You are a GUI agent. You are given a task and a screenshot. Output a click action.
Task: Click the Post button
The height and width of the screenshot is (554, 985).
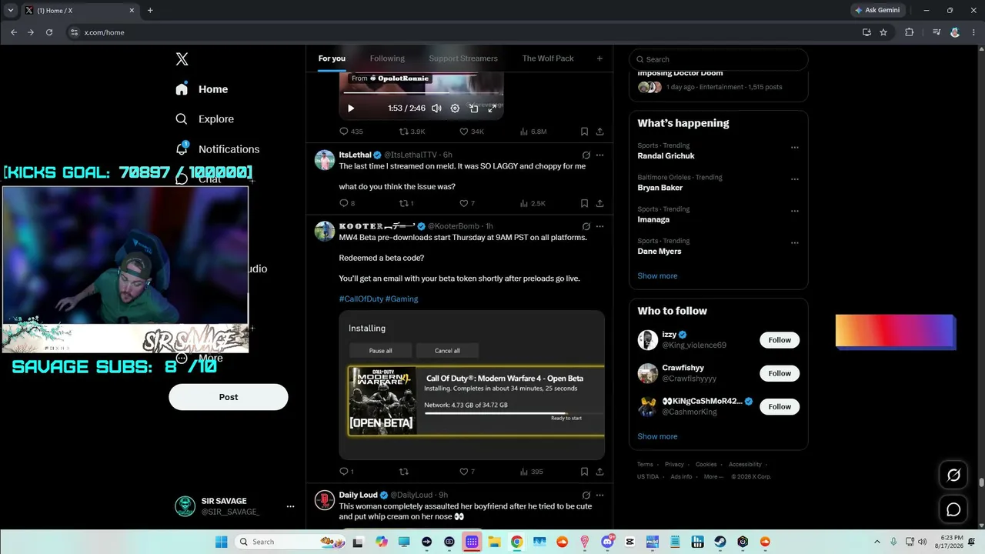(229, 397)
